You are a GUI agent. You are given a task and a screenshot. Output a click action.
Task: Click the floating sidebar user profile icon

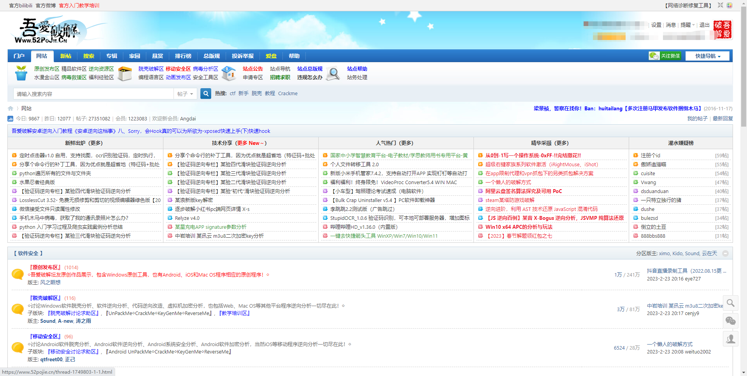731,339
